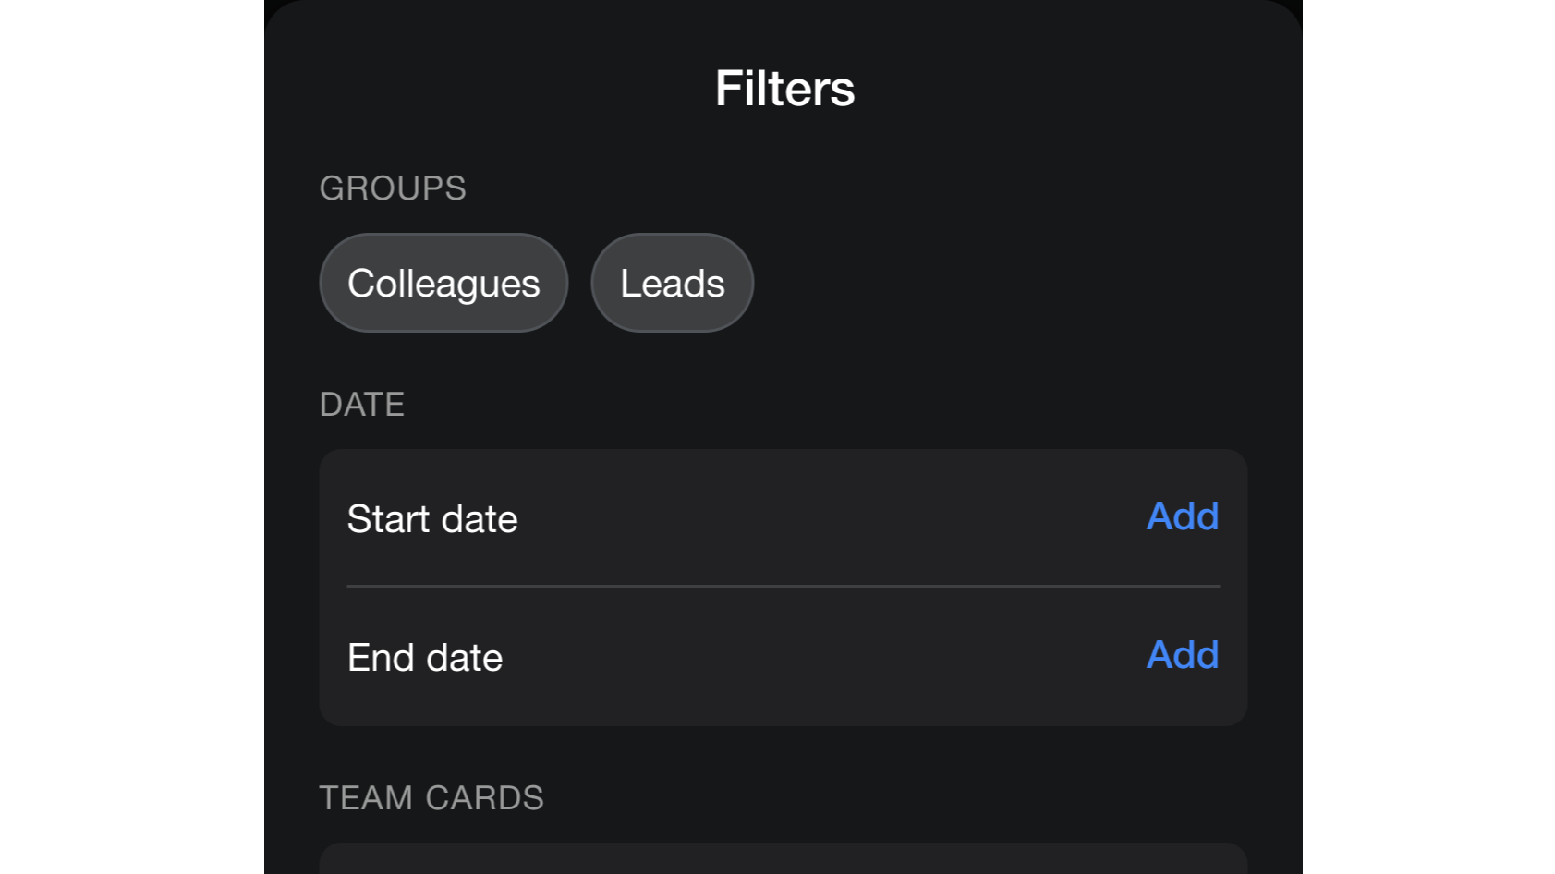Click the divider between Start and End date
1555x874 pixels.
783,586
